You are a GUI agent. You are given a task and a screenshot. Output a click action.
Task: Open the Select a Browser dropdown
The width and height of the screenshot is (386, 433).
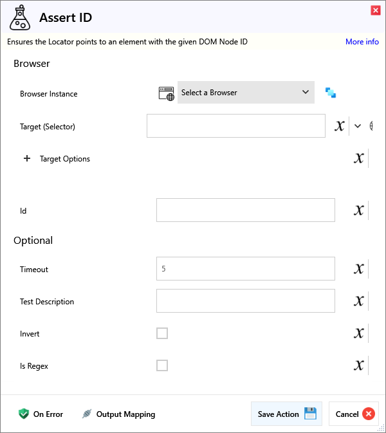pos(245,93)
